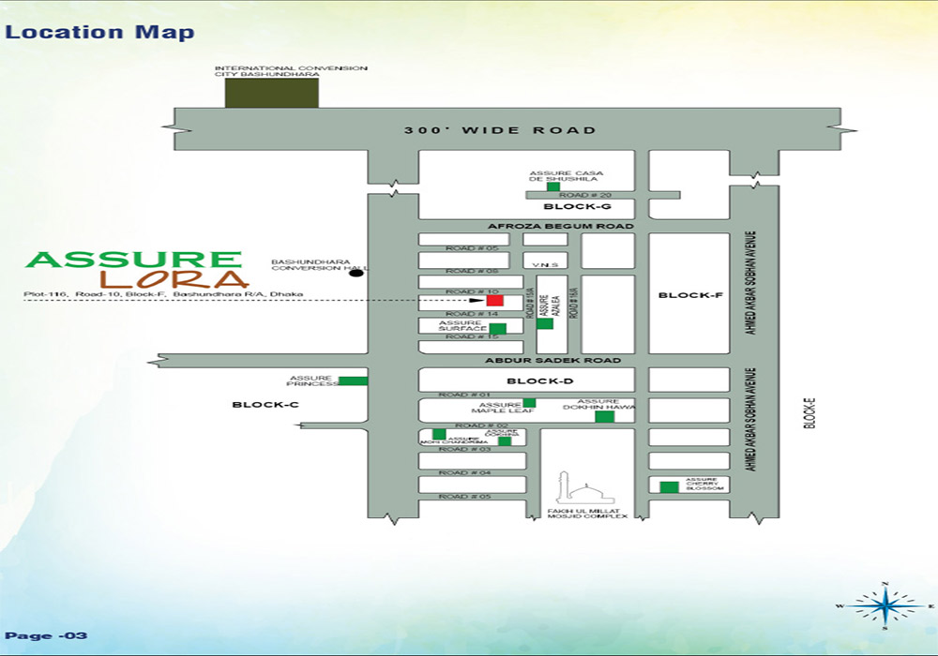Click the "BASHUNDHARA CONVERSION HALL" label
Screen dimensions: 938x656
click(x=318, y=265)
